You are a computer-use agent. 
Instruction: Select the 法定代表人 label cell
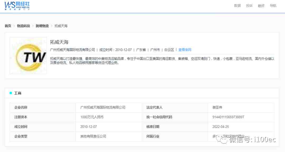175,107
